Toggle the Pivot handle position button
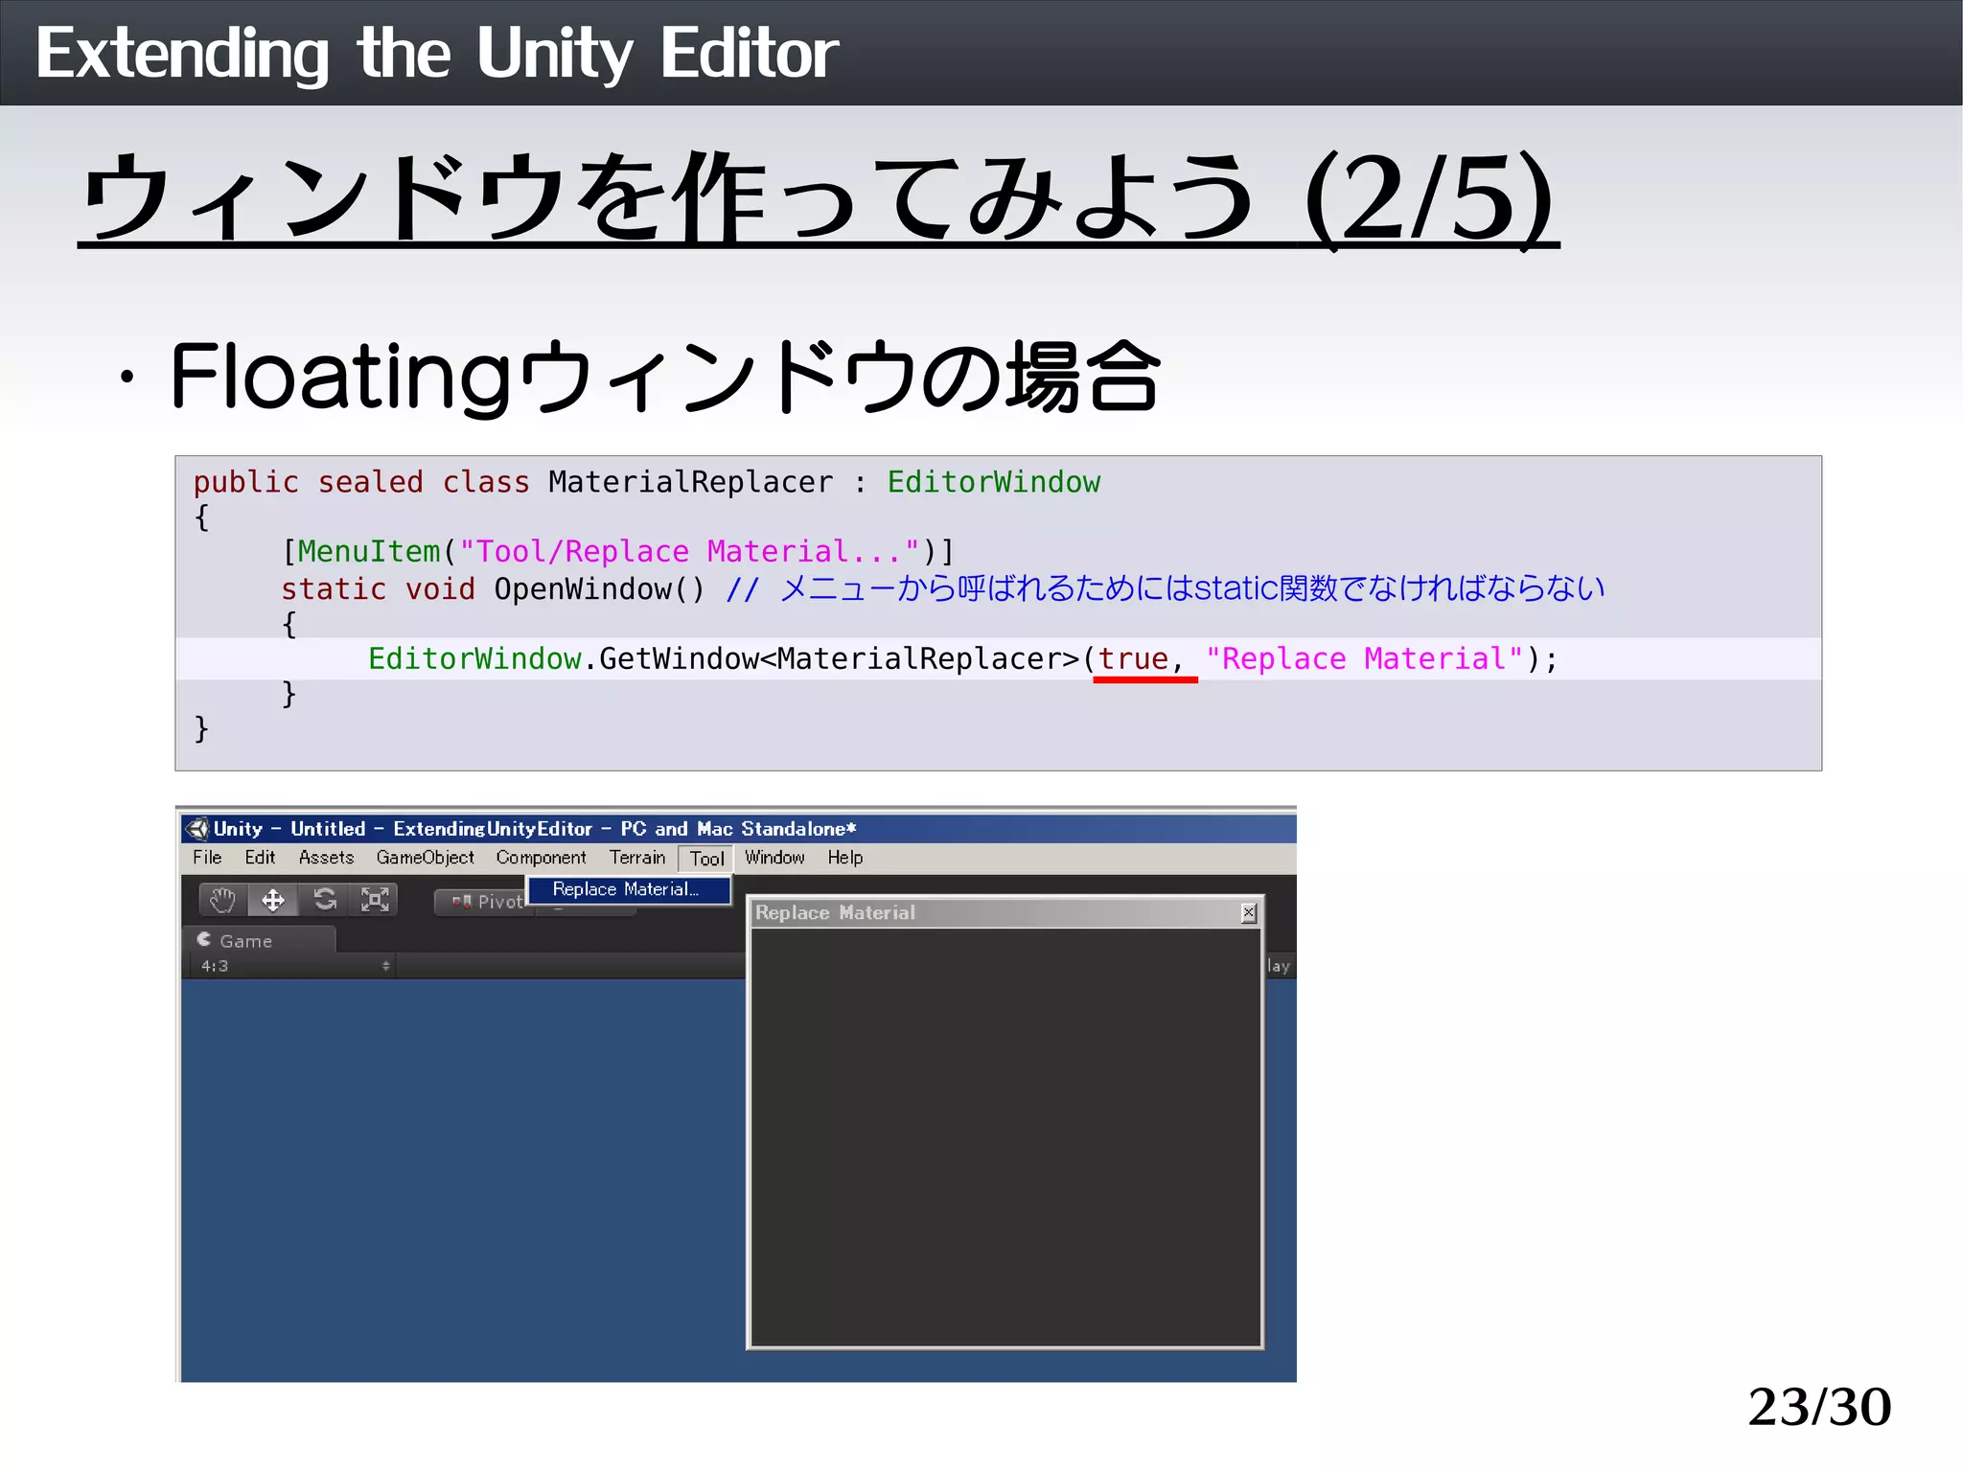Screen dimensions: 1963x1471 coord(484,902)
